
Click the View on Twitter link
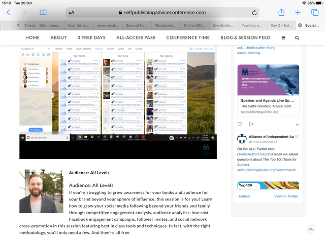pos(286,196)
